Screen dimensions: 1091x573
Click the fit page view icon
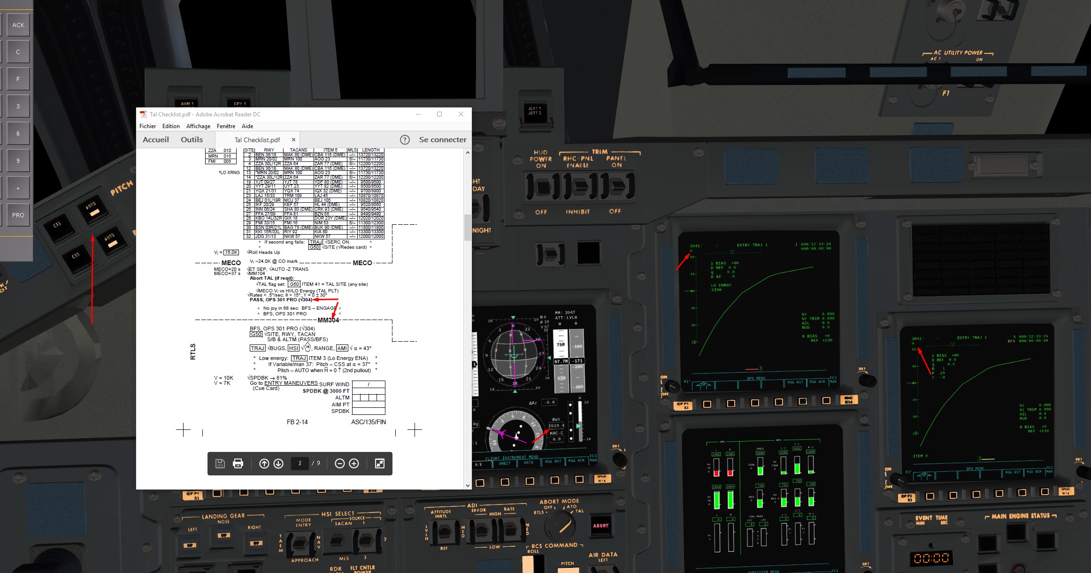380,464
